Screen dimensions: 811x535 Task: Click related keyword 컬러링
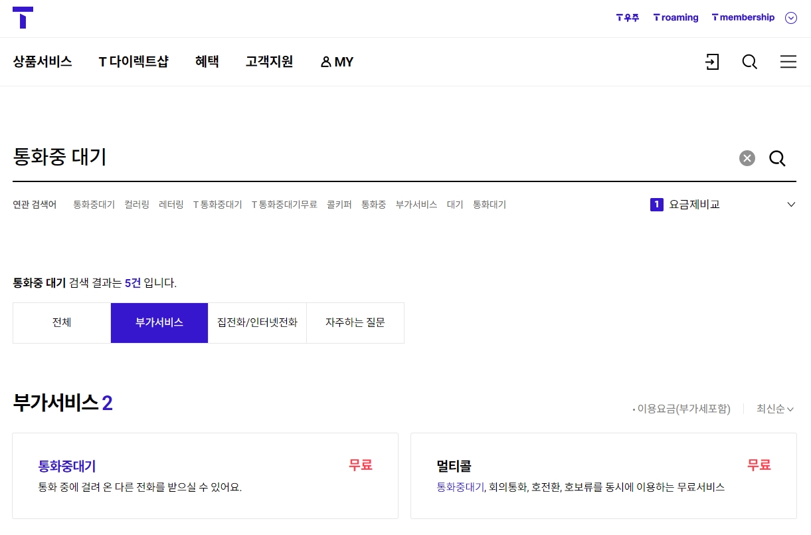pyautogui.click(x=137, y=205)
